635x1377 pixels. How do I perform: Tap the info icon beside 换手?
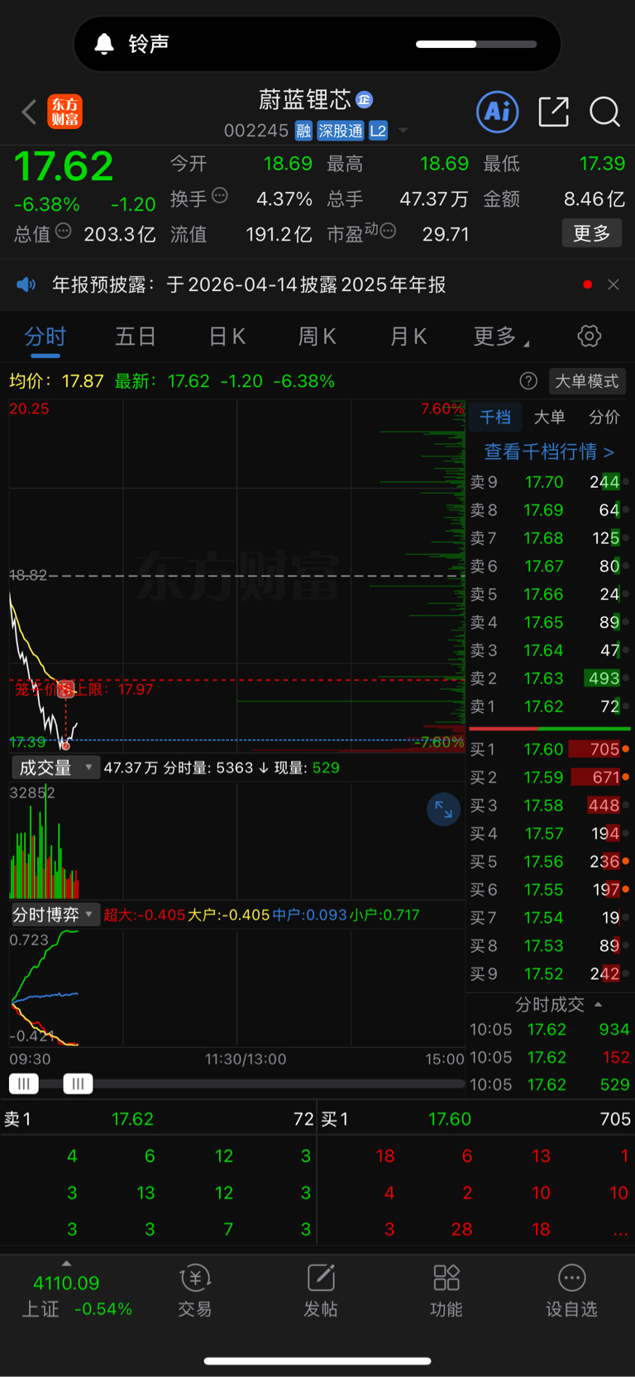[x=220, y=196]
